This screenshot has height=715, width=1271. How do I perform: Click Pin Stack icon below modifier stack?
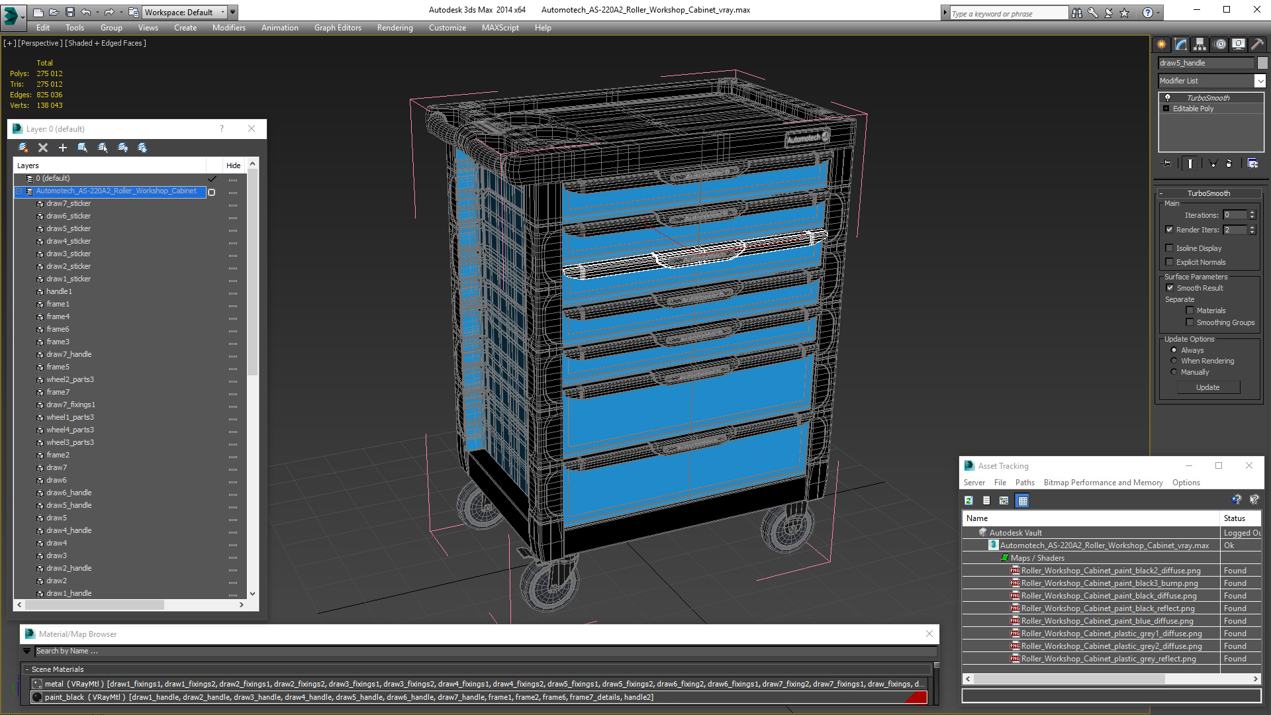click(1167, 164)
